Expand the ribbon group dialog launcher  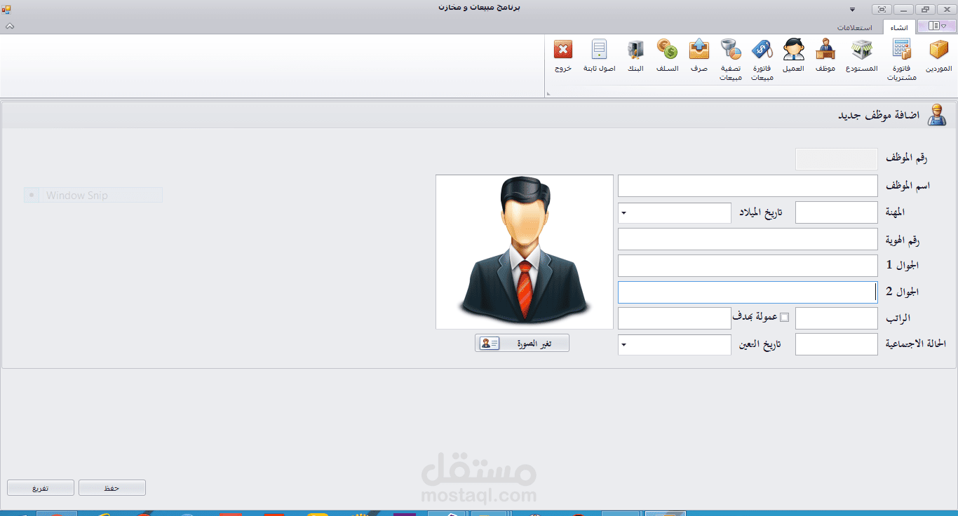pyautogui.click(x=548, y=93)
